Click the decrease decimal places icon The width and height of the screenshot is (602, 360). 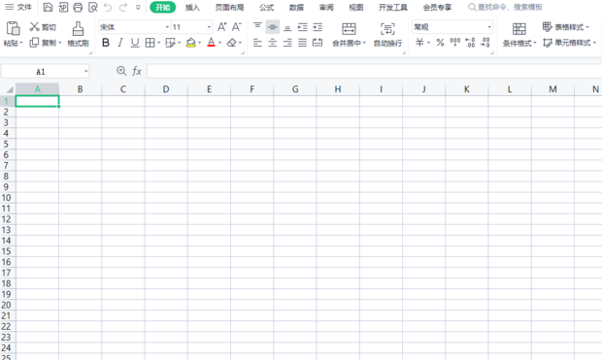coord(485,43)
